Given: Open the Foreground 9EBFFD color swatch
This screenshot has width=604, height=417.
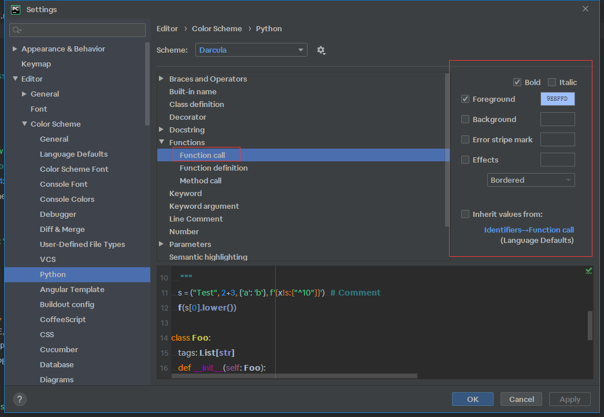Looking at the screenshot, I should pos(557,99).
